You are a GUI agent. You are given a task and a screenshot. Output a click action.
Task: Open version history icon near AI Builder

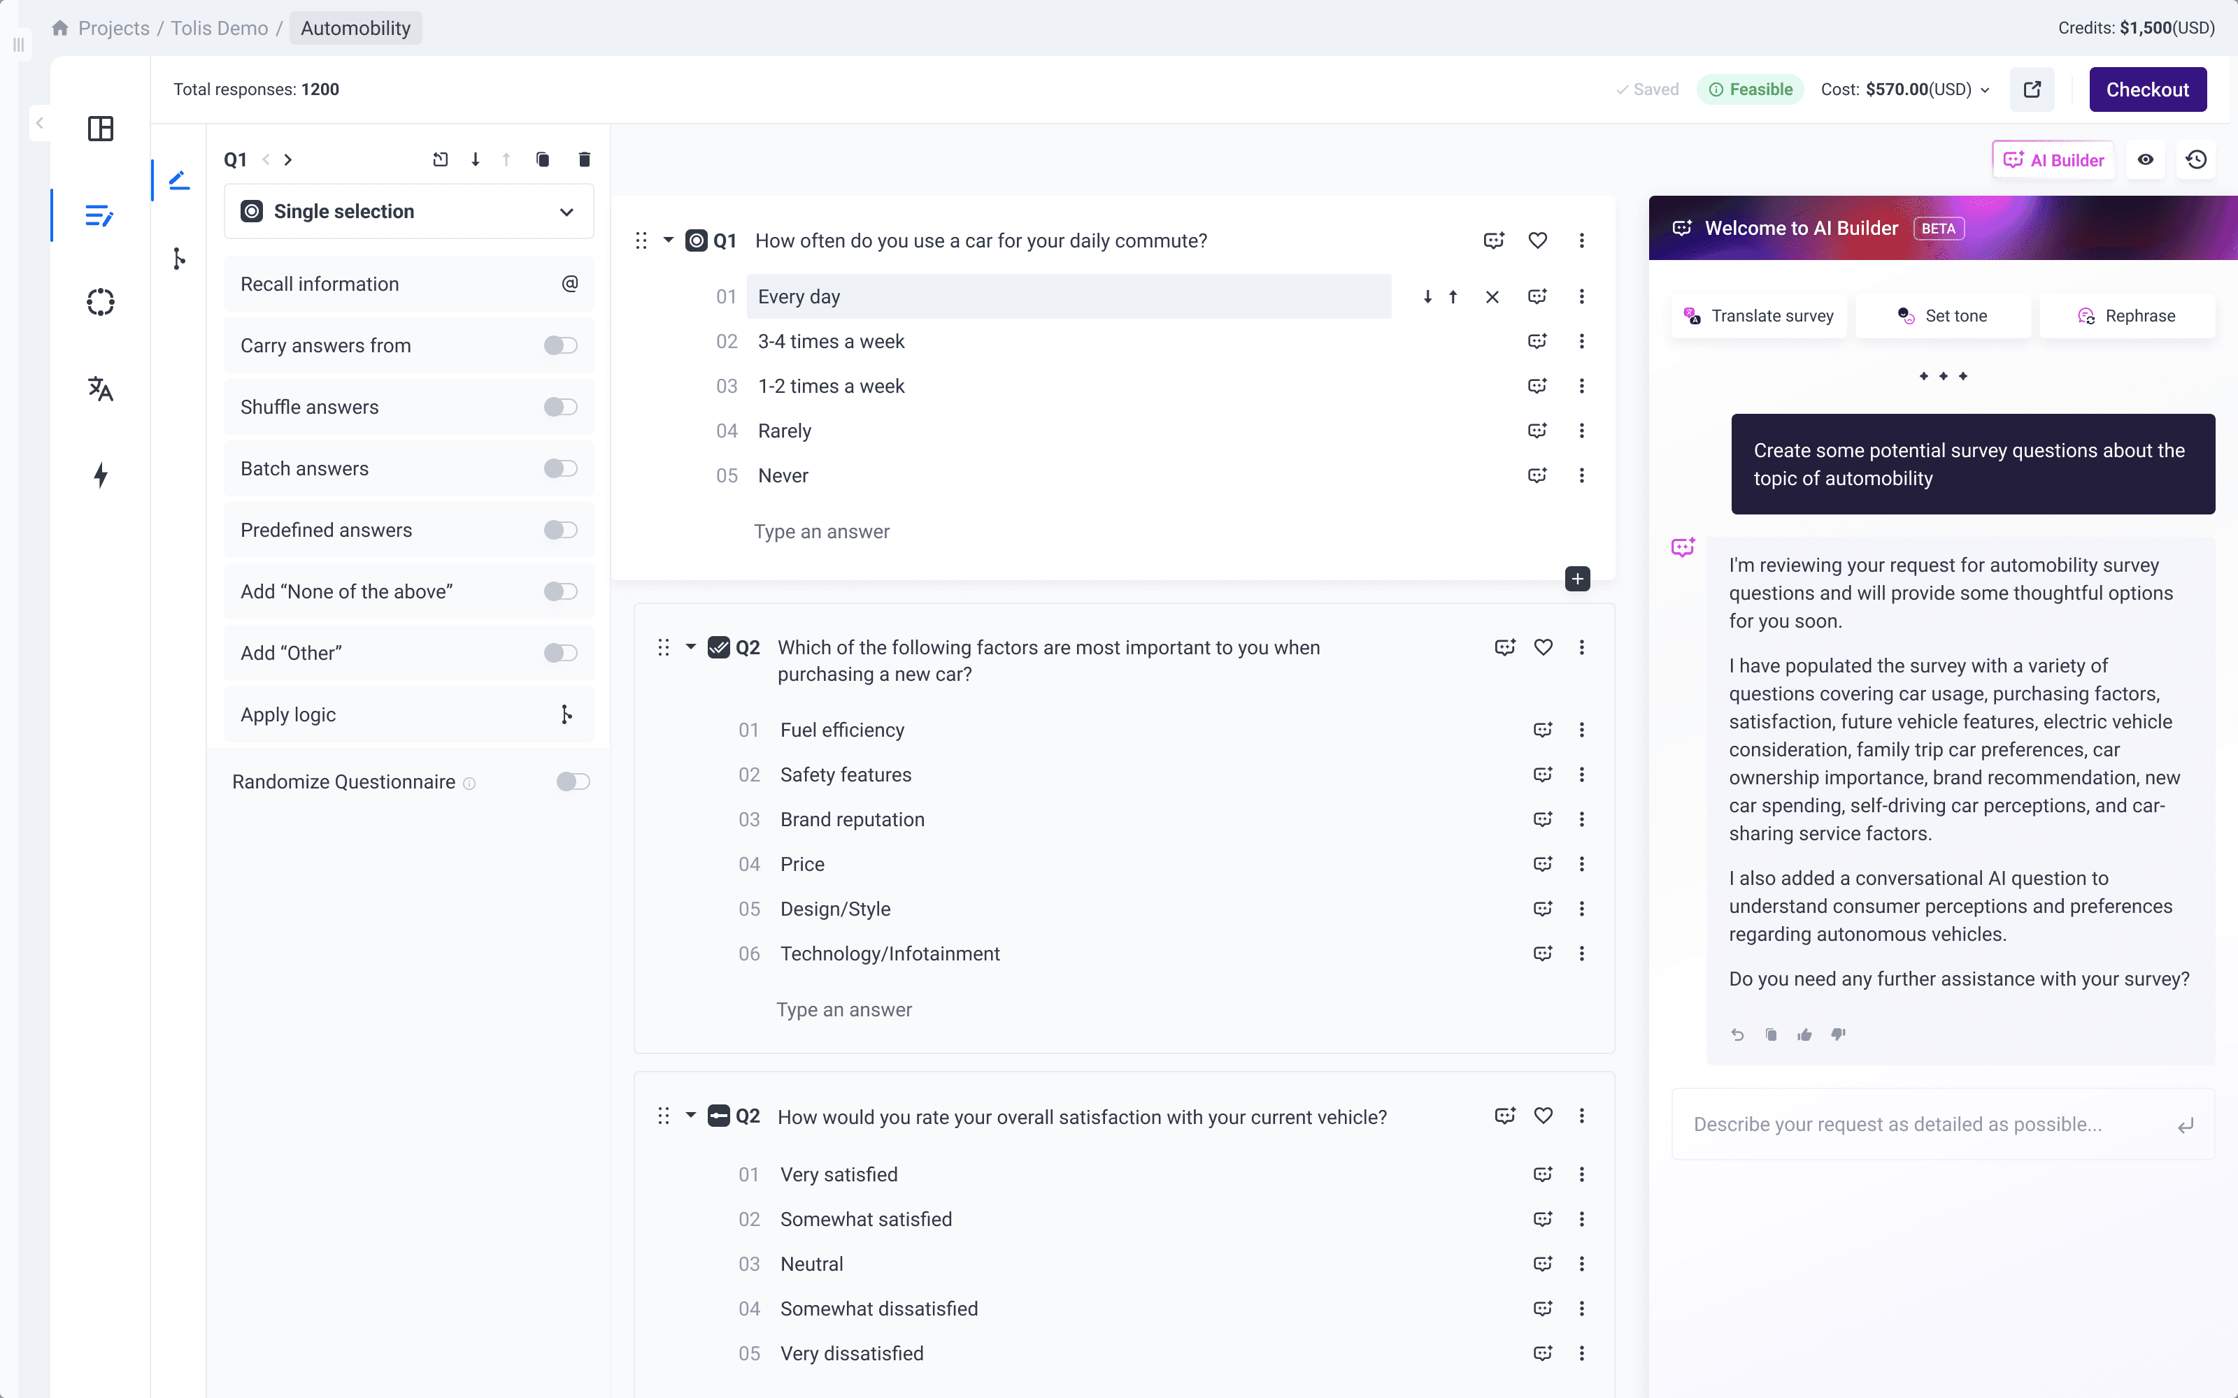click(2197, 159)
